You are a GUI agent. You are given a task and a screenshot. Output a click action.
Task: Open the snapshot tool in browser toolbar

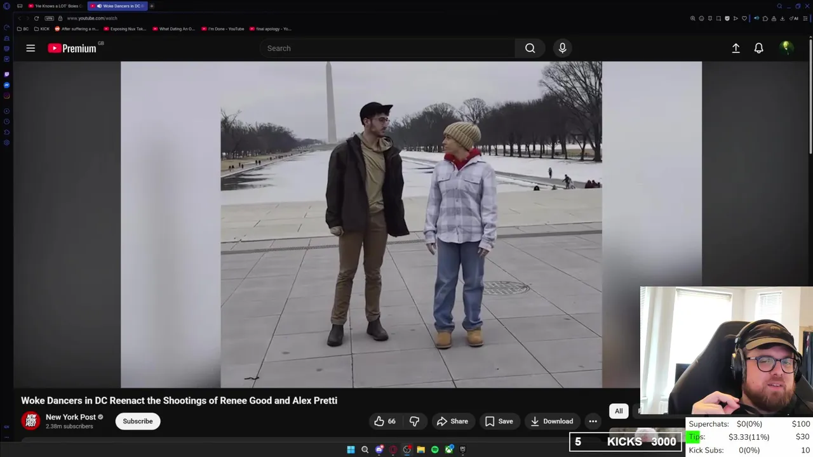pos(718,18)
